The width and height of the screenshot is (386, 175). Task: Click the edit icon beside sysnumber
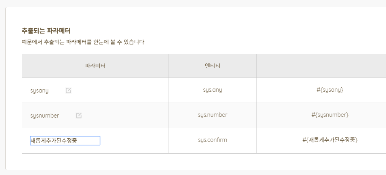point(79,115)
